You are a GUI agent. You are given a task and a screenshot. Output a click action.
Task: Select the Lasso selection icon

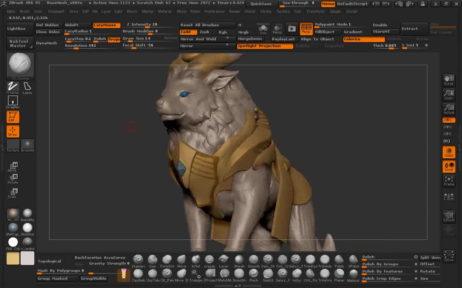27,88
